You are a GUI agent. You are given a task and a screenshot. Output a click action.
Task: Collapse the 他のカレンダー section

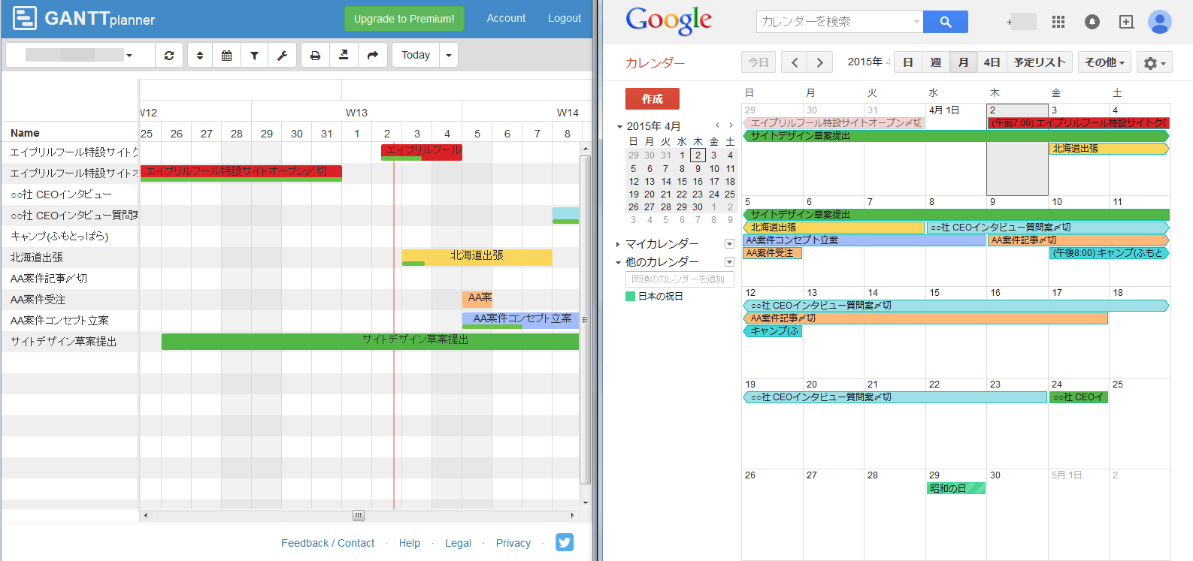pyautogui.click(x=618, y=262)
